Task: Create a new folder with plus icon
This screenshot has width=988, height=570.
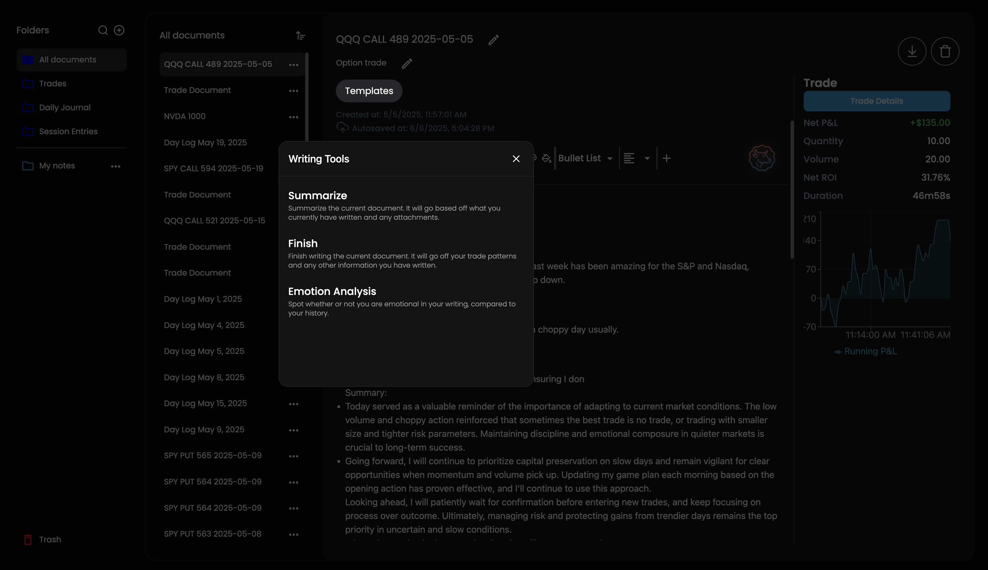Action: tap(119, 30)
